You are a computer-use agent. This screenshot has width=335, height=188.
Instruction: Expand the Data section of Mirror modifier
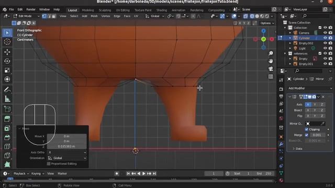[297, 148]
